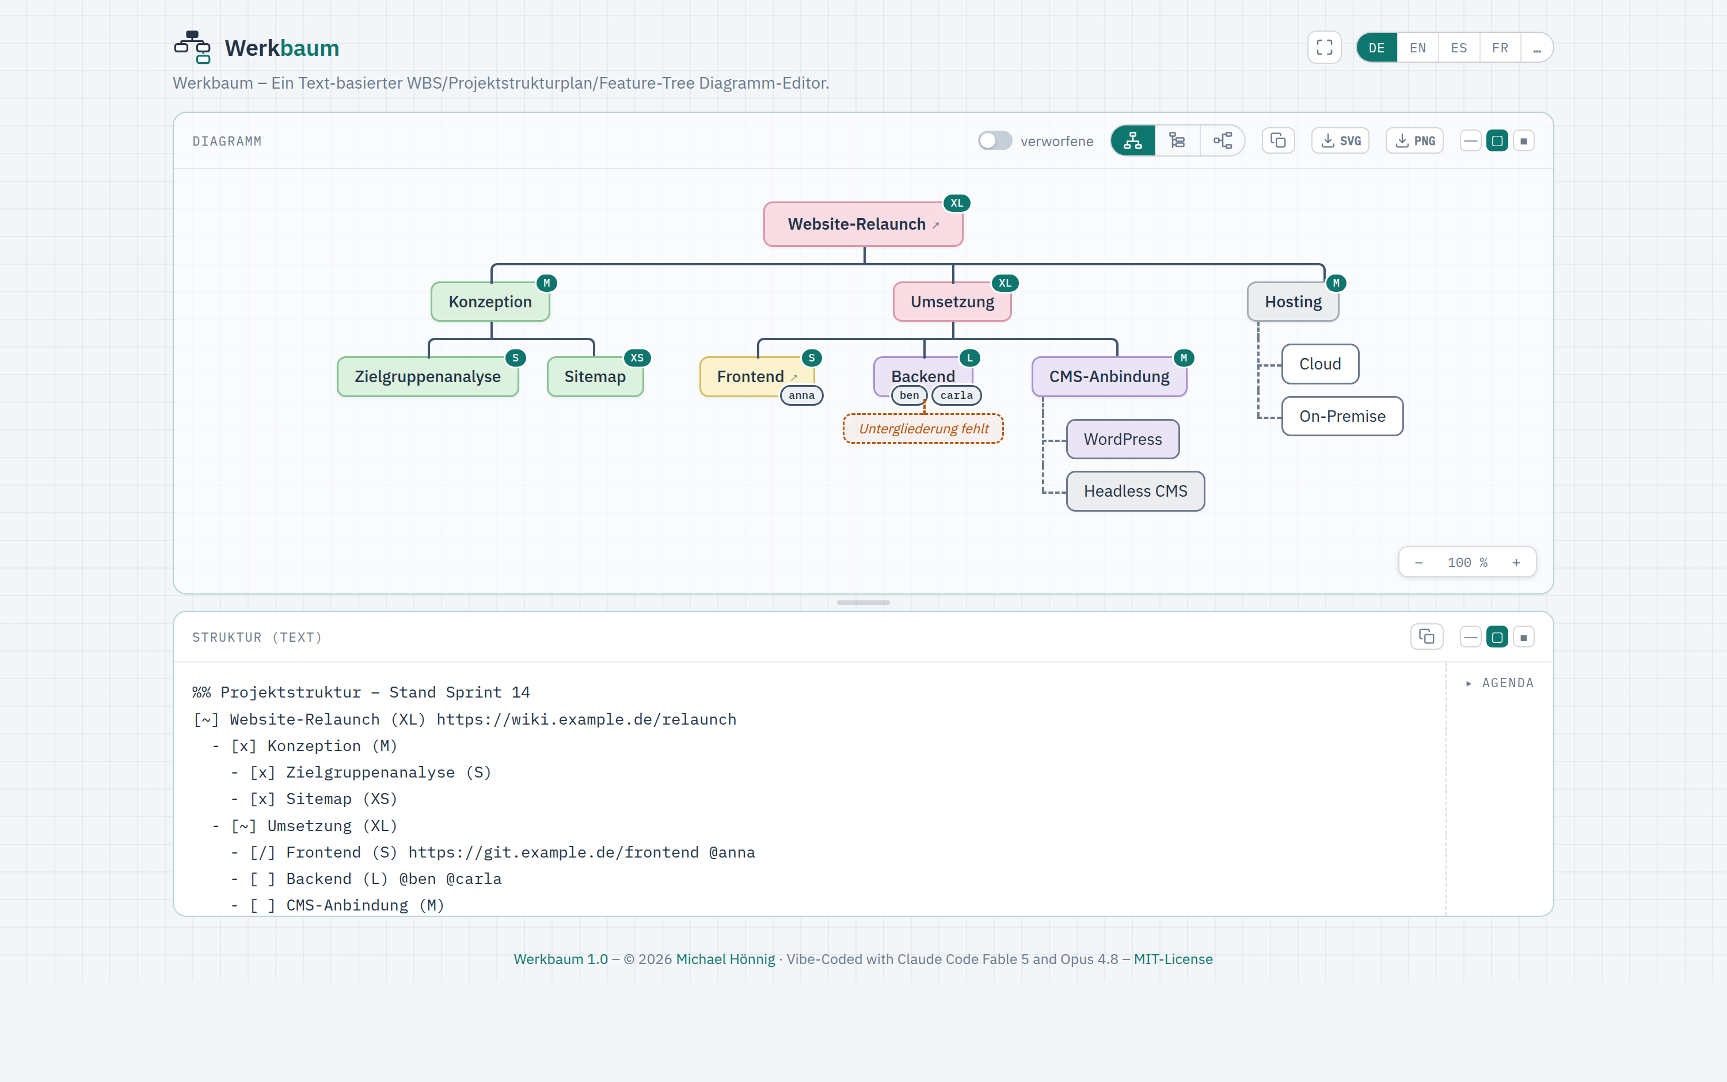Select the CMS-Anbindung node
This screenshot has height=1082, width=1727.
[1109, 376]
